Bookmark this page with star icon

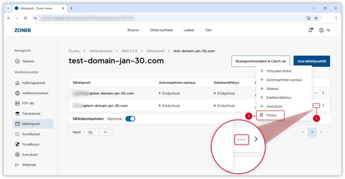point(316,18)
